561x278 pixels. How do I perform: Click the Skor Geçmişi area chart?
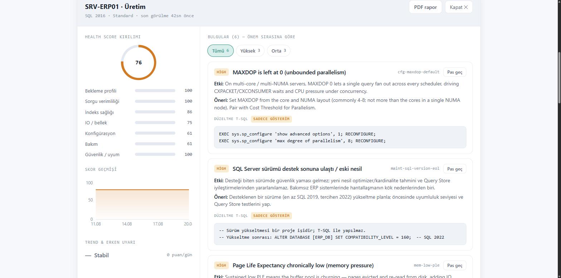click(142, 204)
